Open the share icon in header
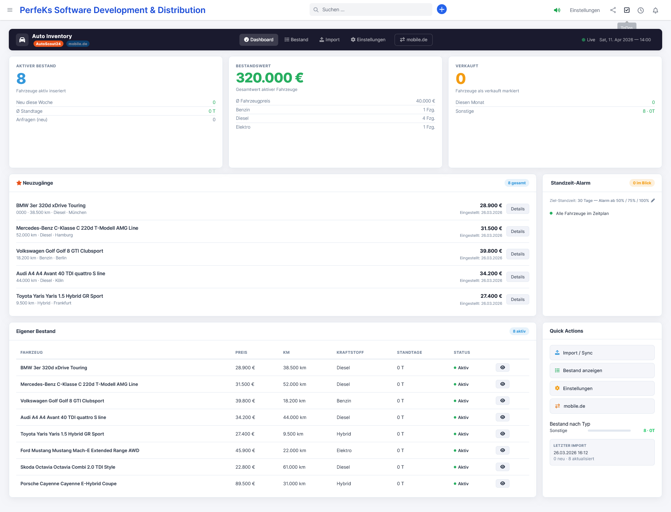Image resolution: width=671 pixels, height=512 pixels. point(613,10)
